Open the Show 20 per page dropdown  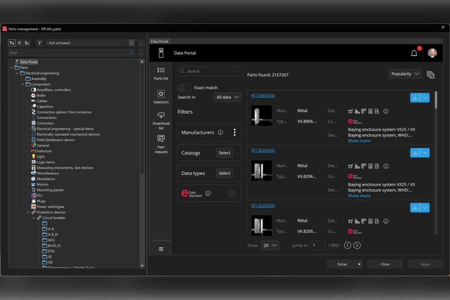click(x=269, y=246)
